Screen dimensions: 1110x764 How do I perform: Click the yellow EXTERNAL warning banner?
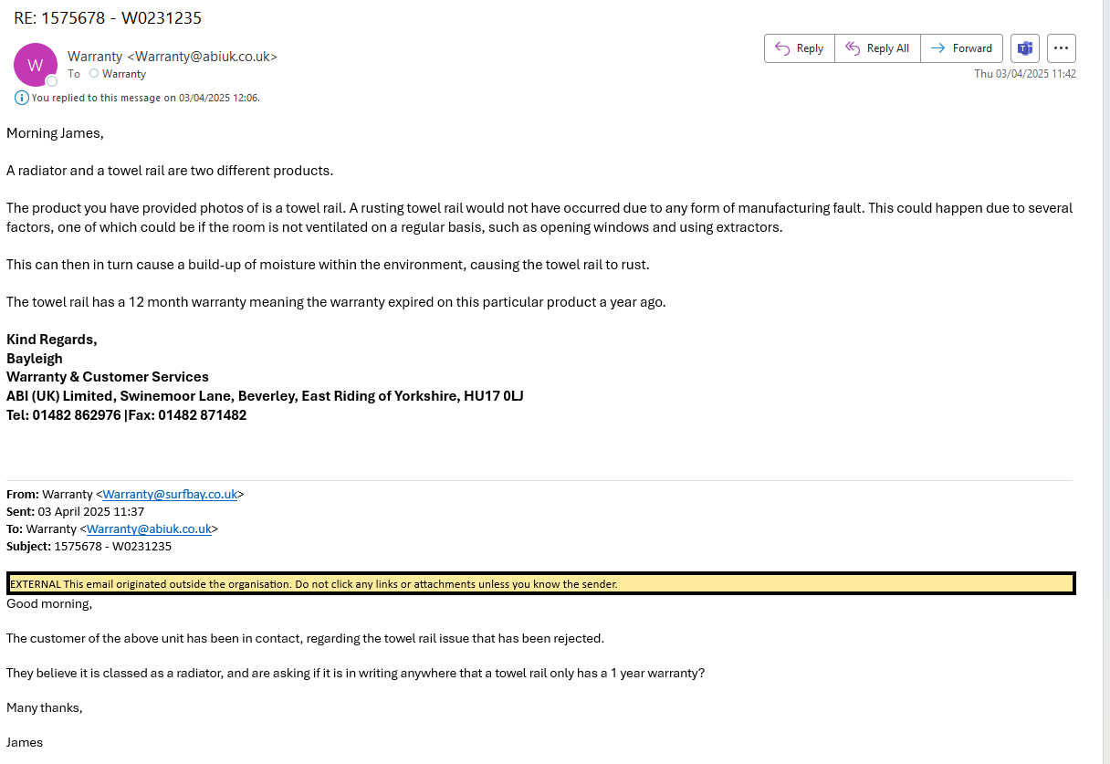(x=540, y=583)
